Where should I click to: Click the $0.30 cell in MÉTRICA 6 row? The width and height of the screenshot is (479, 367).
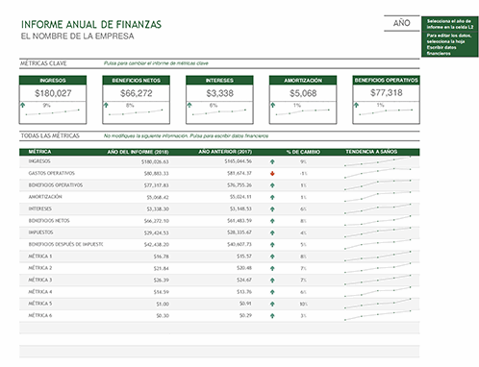pos(163,316)
